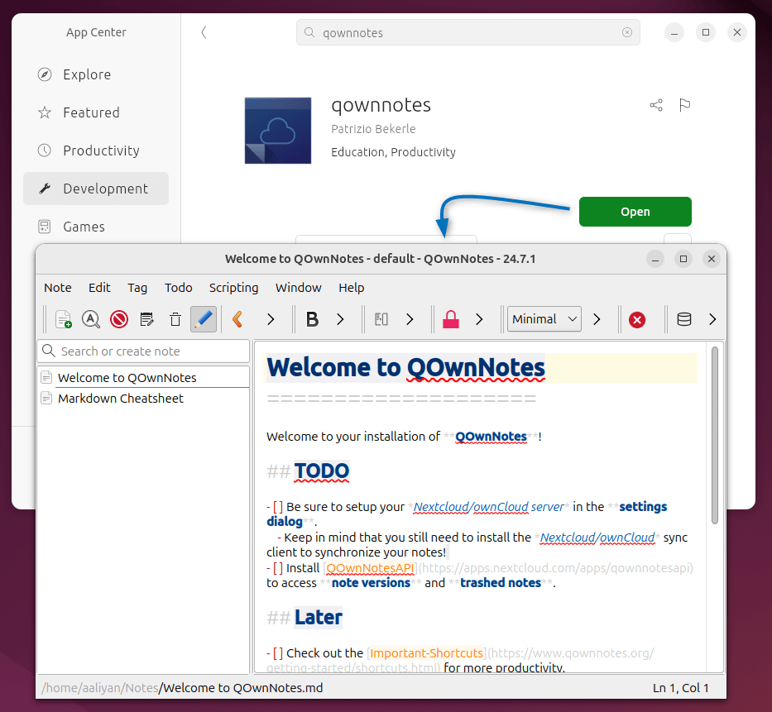The height and width of the screenshot is (712, 772).
Task: Toggle the pink lock to allow editing
Action: (451, 318)
